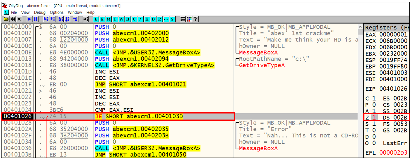Screen dimensions: 412x159
Task: Show Handles via the H button
Action: pyautogui.click(x=128, y=19)
